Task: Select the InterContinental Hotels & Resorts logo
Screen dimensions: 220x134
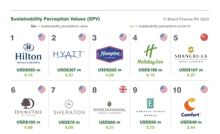Action: (x=110, y=107)
